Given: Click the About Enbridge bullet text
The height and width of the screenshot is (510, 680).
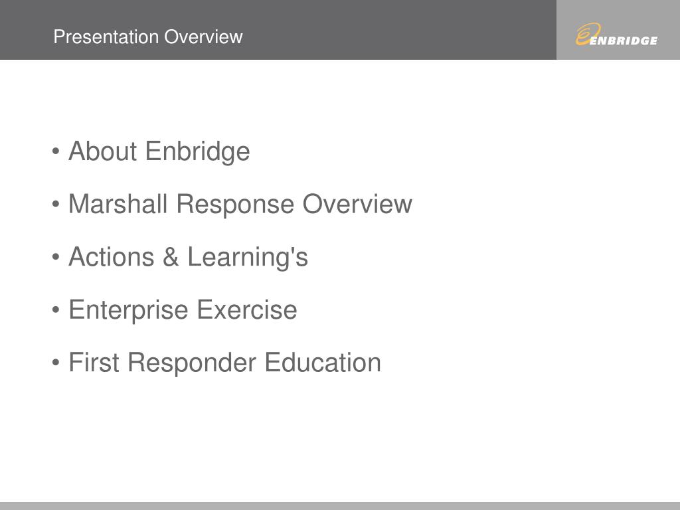Looking at the screenshot, I should point(159,151).
